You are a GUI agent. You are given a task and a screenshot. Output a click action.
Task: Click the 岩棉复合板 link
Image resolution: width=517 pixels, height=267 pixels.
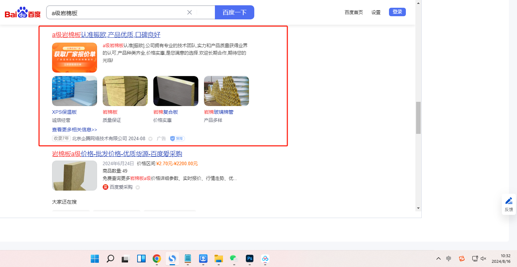(x=166, y=112)
